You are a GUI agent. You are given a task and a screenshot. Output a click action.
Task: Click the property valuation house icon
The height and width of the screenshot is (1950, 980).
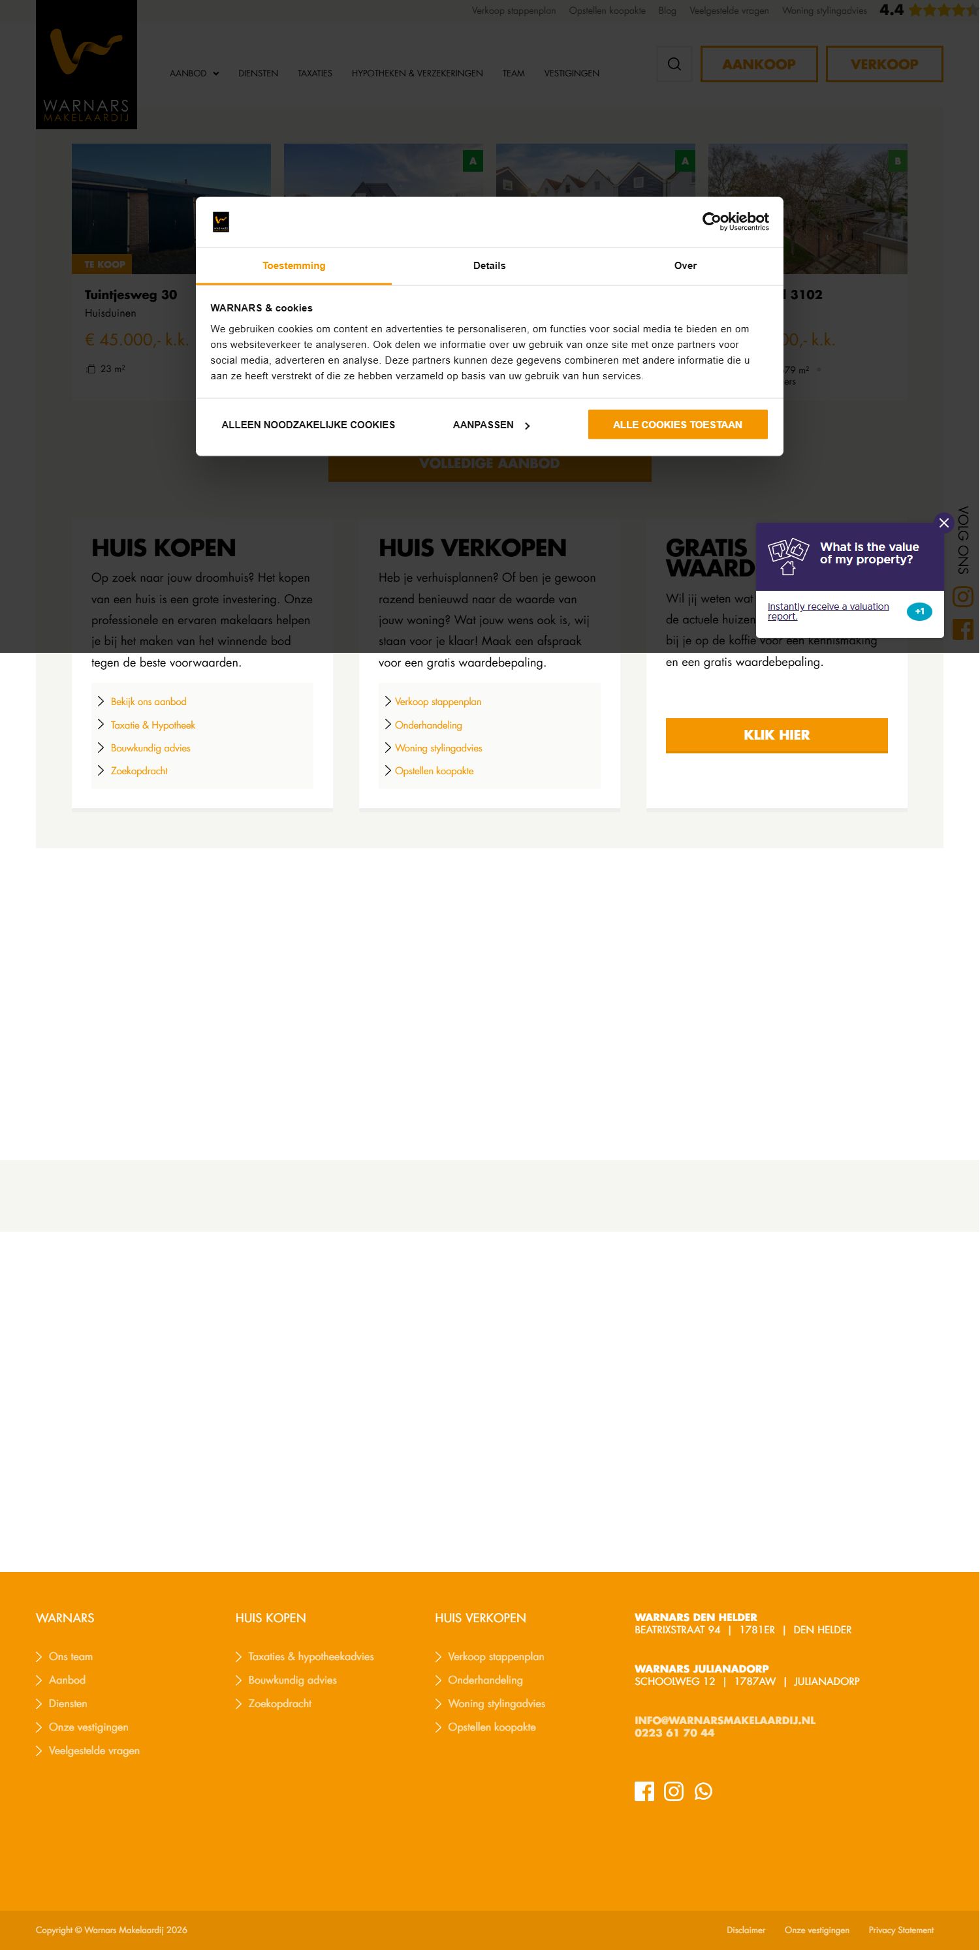(789, 556)
